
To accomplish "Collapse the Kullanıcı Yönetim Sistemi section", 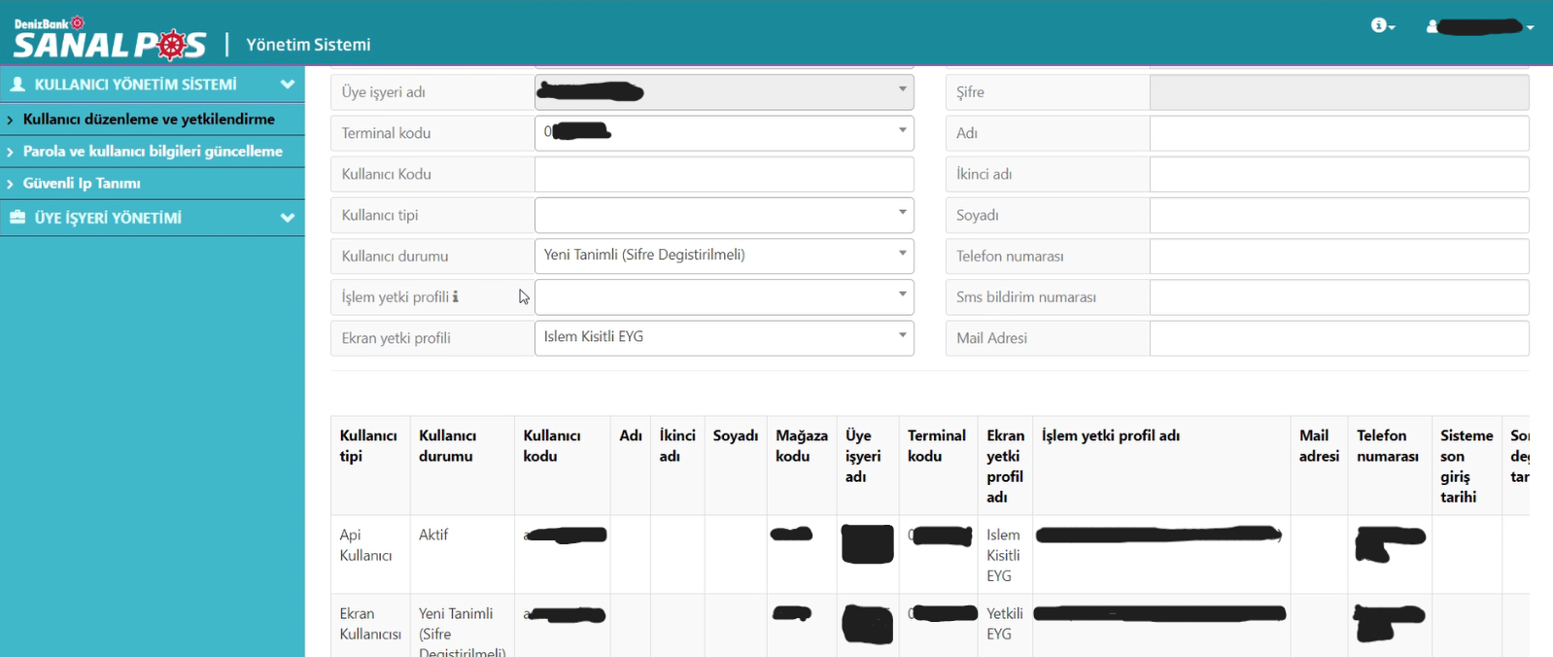I will 287,85.
